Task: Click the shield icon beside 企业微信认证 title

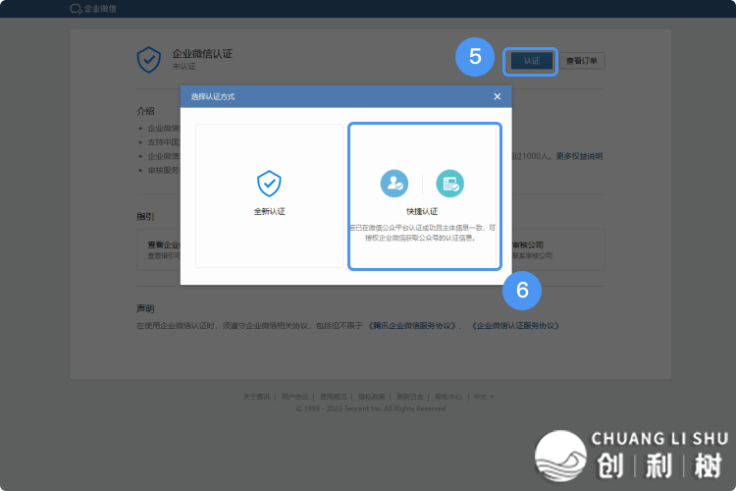Action: coord(149,60)
